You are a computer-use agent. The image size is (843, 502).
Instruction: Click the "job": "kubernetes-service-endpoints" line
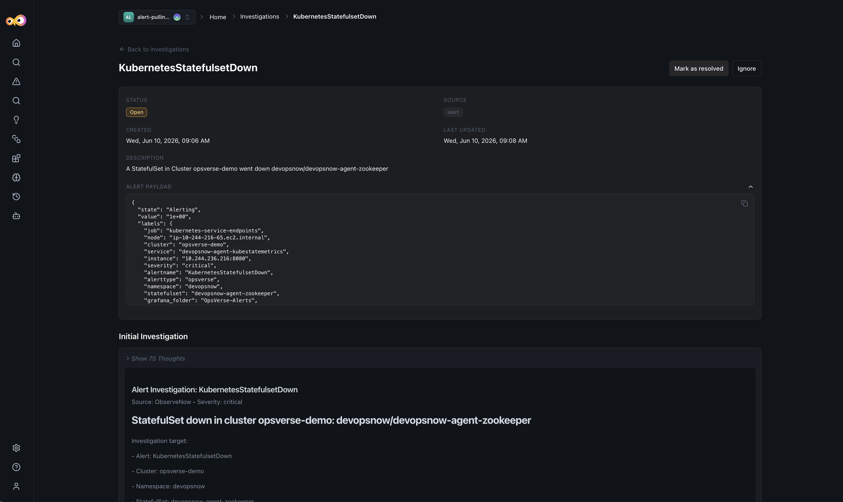(x=203, y=231)
